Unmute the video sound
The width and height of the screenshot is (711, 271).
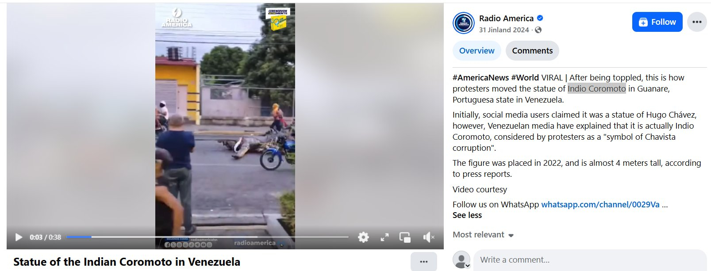(428, 237)
